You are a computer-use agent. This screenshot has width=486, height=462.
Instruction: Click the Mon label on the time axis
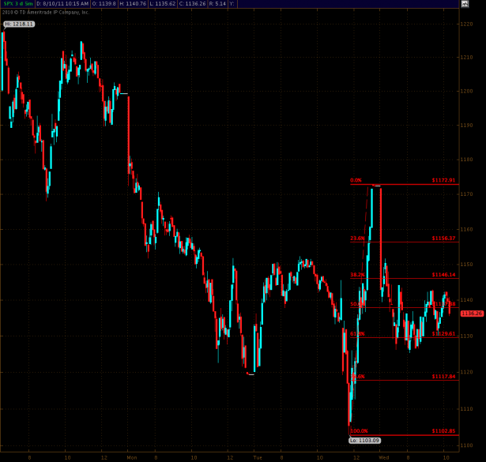pyautogui.click(x=132, y=457)
